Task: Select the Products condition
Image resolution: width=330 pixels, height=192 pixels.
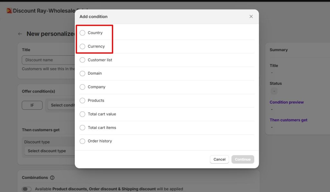Action: (x=82, y=100)
